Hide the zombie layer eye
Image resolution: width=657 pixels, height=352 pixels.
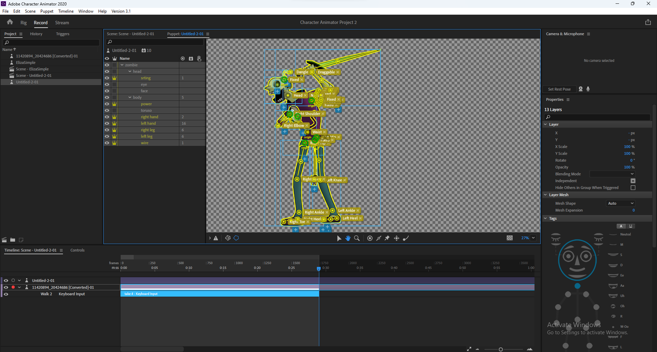point(107,65)
